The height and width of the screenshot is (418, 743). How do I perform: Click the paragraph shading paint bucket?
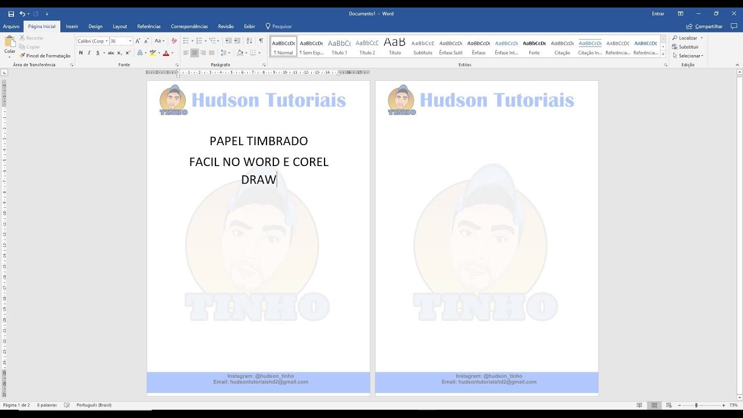pos(239,53)
